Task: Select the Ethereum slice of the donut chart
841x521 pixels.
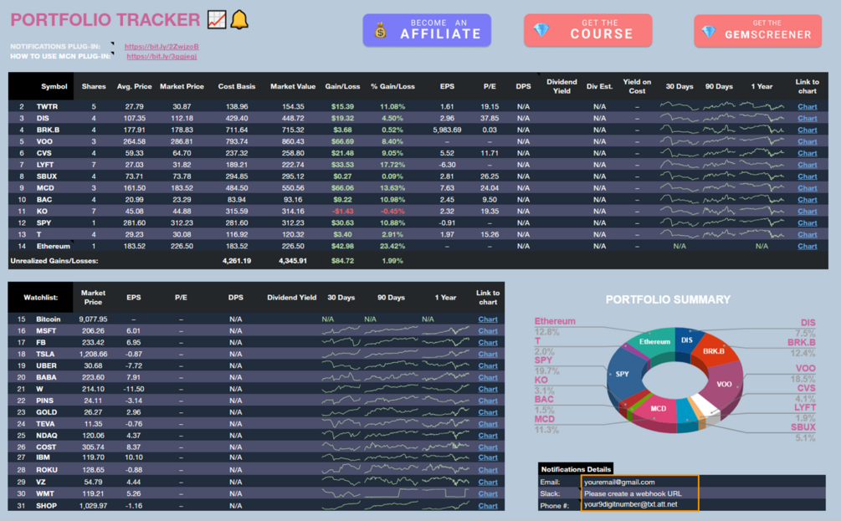Action: pos(654,341)
